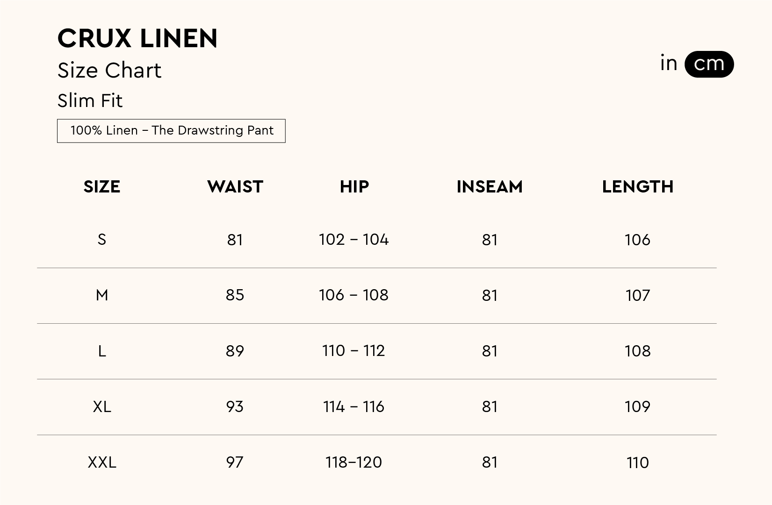Select the LENGTH column header
This screenshot has width=772, height=505.
pos(637,187)
